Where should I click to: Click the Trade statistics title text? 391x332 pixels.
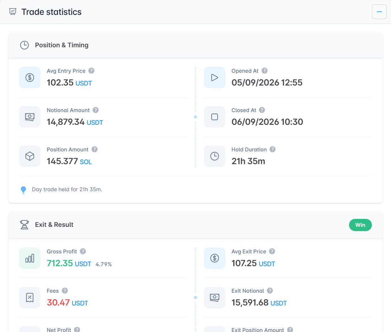(x=52, y=12)
